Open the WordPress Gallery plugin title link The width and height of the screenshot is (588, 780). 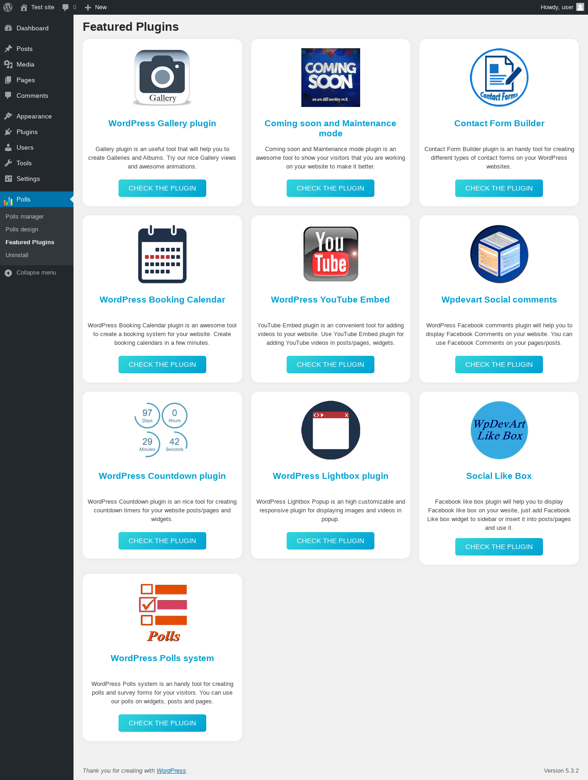(x=162, y=123)
